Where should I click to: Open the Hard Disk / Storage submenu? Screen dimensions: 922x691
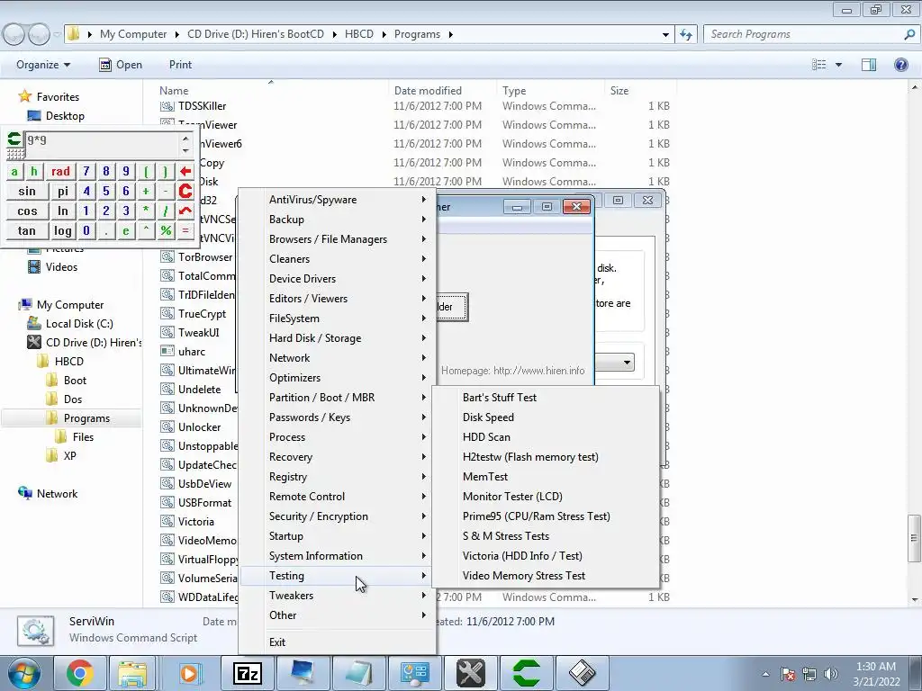[x=338, y=338]
